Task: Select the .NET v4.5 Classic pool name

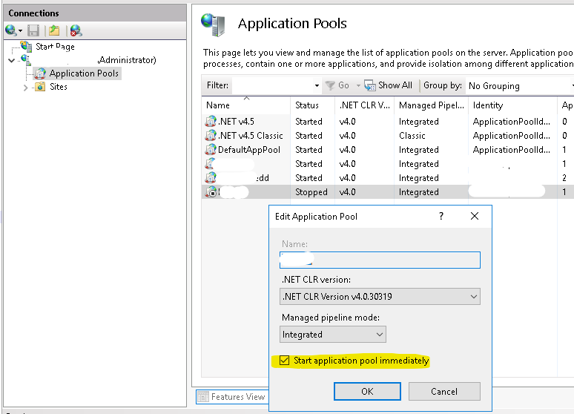Action: pos(251,136)
